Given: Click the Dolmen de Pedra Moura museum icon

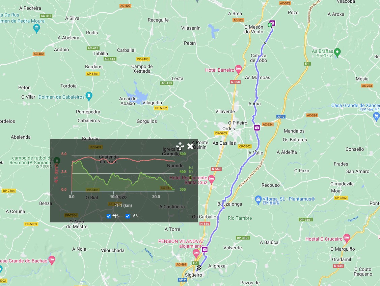Looking at the screenshot, I should point(36,28).
